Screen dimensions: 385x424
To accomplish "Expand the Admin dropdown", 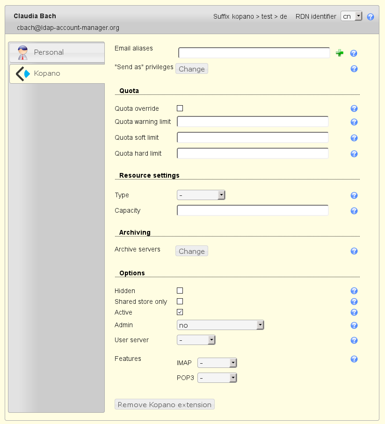I will (x=220, y=325).
